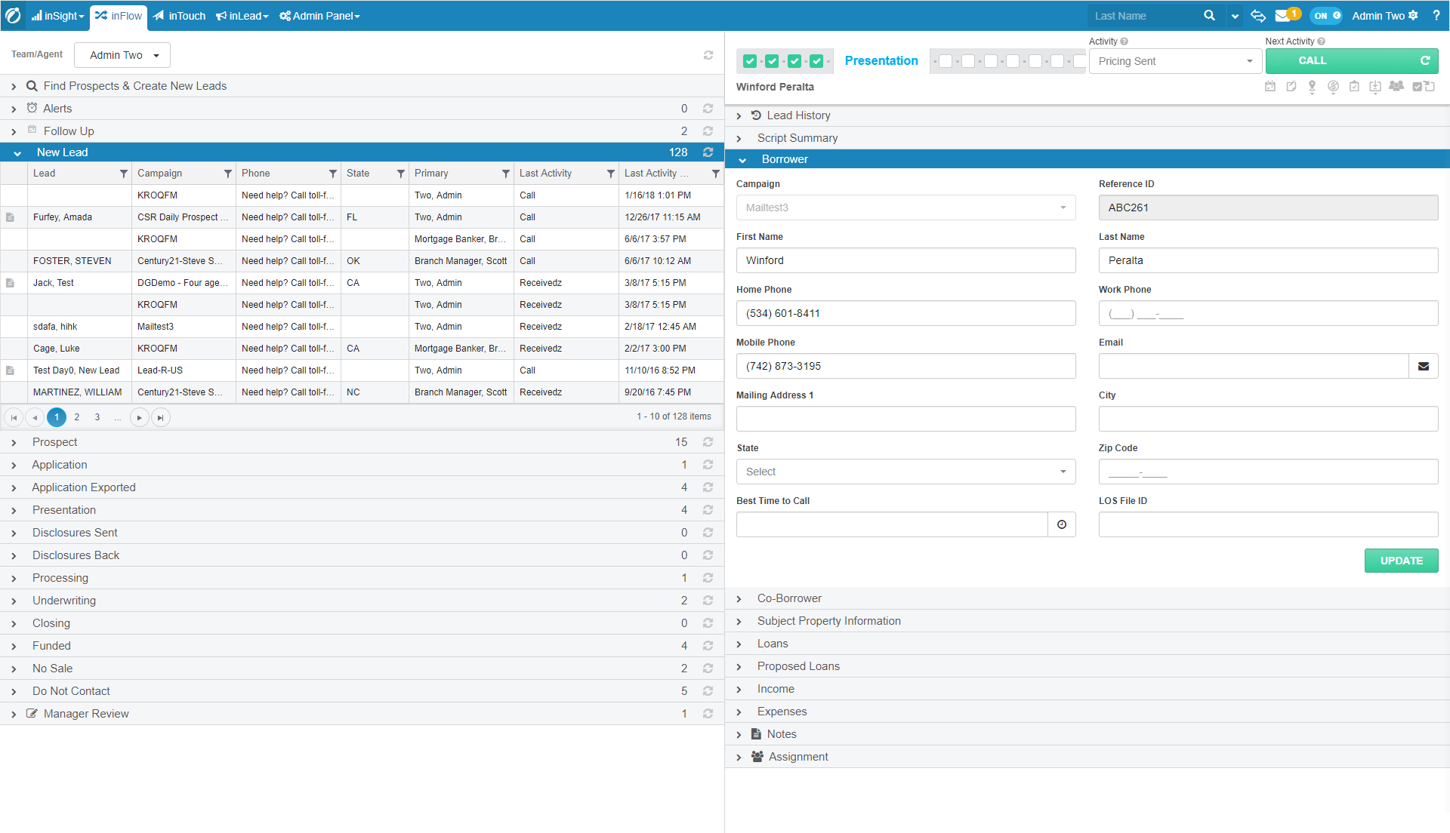This screenshot has height=833, width=1450.
Task: Open the group assignment people icon
Action: [x=1396, y=86]
